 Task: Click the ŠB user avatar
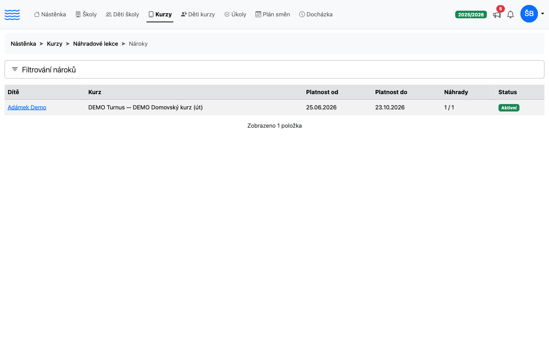point(529,14)
